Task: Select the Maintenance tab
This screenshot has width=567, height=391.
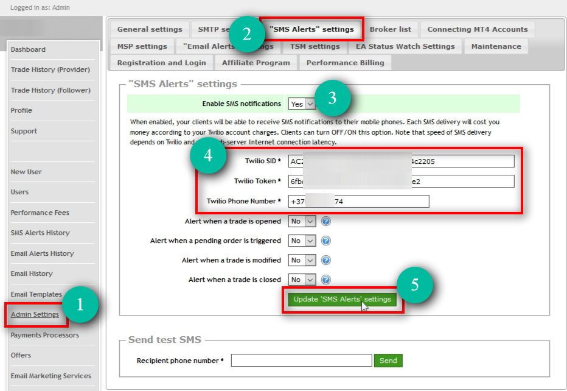Action: tap(496, 46)
